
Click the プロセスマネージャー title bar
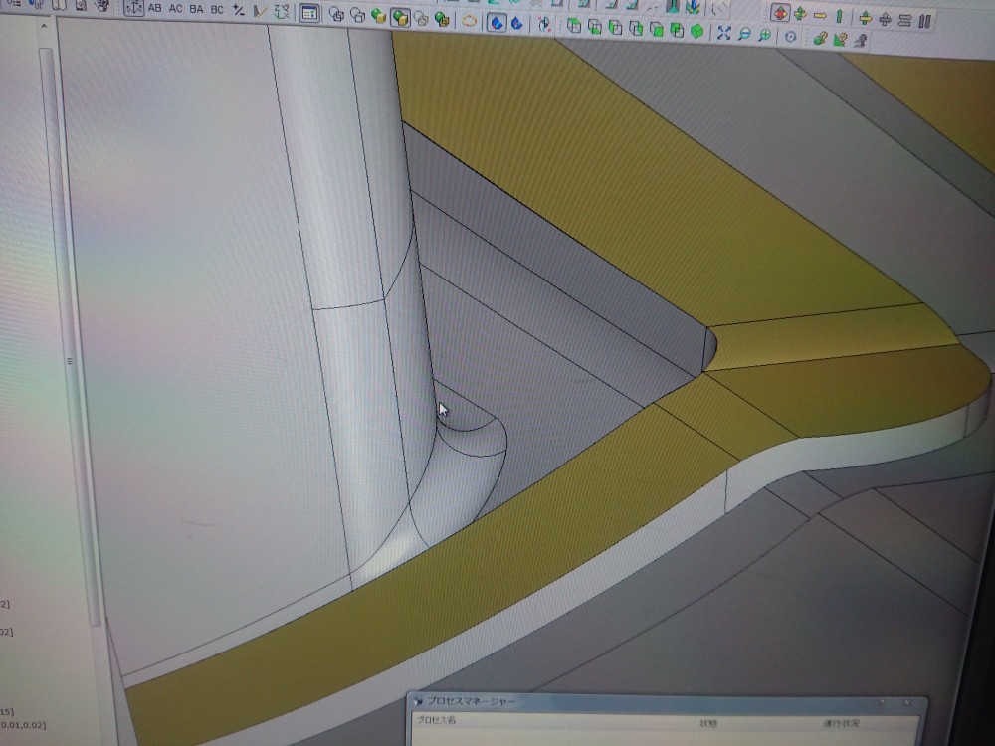click(667, 702)
